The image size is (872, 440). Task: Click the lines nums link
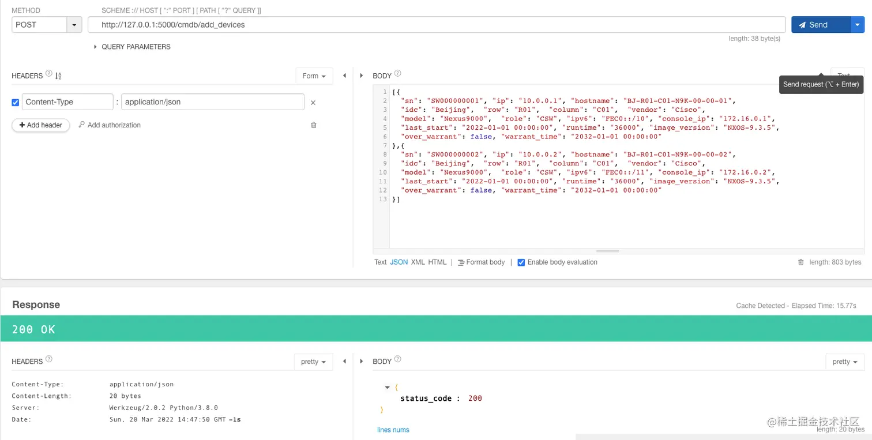pyautogui.click(x=393, y=430)
